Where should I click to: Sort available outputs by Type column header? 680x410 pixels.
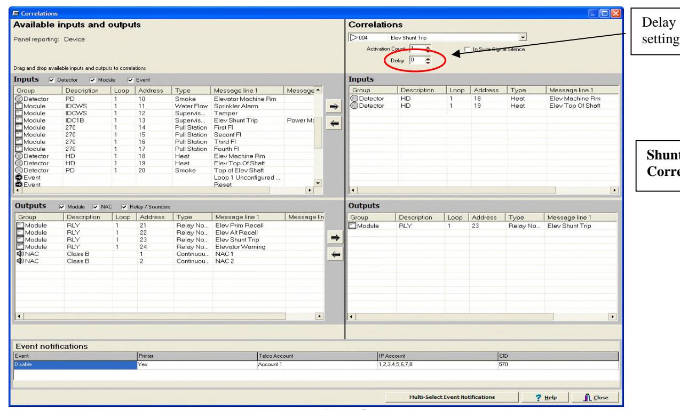click(192, 217)
